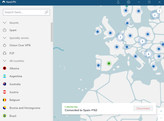Image resolution: width=164 pixels, height=121 pixels.
Task: Click the country list scrollbar thumb
Action: tap(52, 32)
